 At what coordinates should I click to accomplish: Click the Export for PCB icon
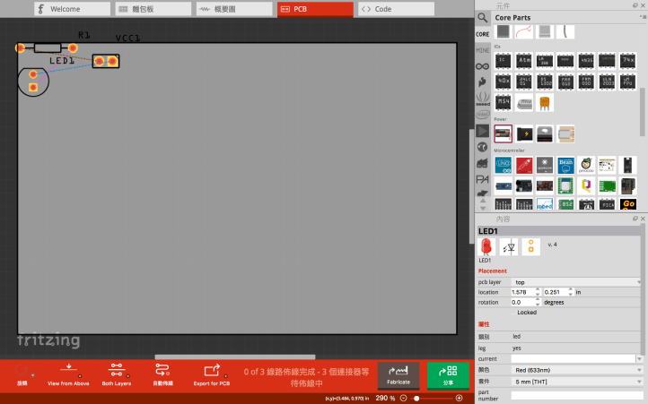click(212, 373)
